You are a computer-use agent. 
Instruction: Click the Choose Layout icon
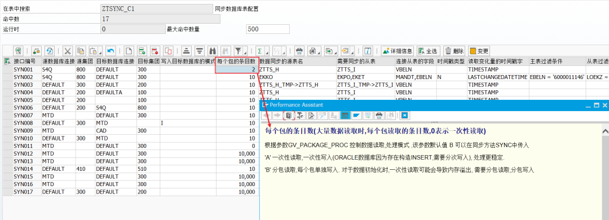click(x=345, y=51)
